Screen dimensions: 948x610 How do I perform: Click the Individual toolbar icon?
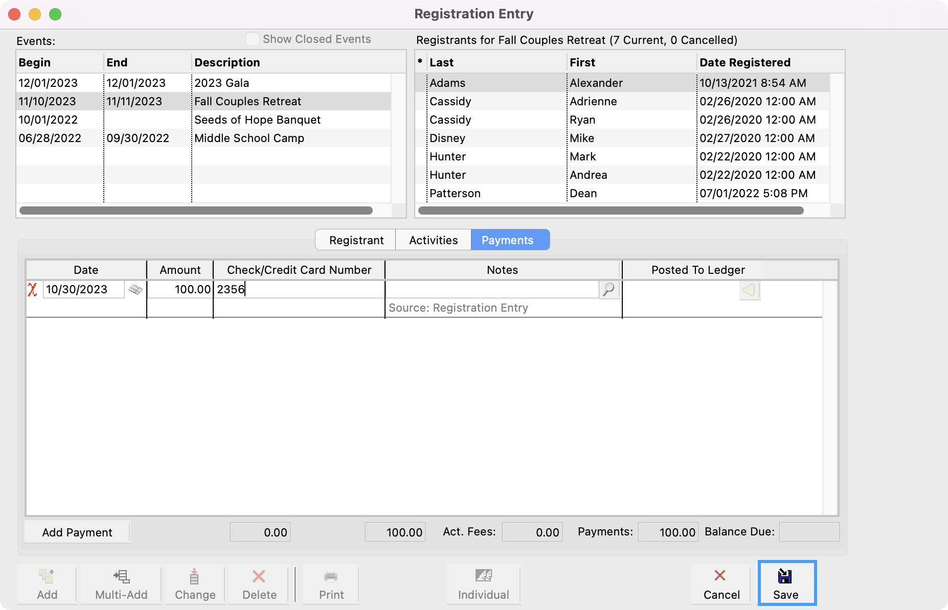point(483,584)
